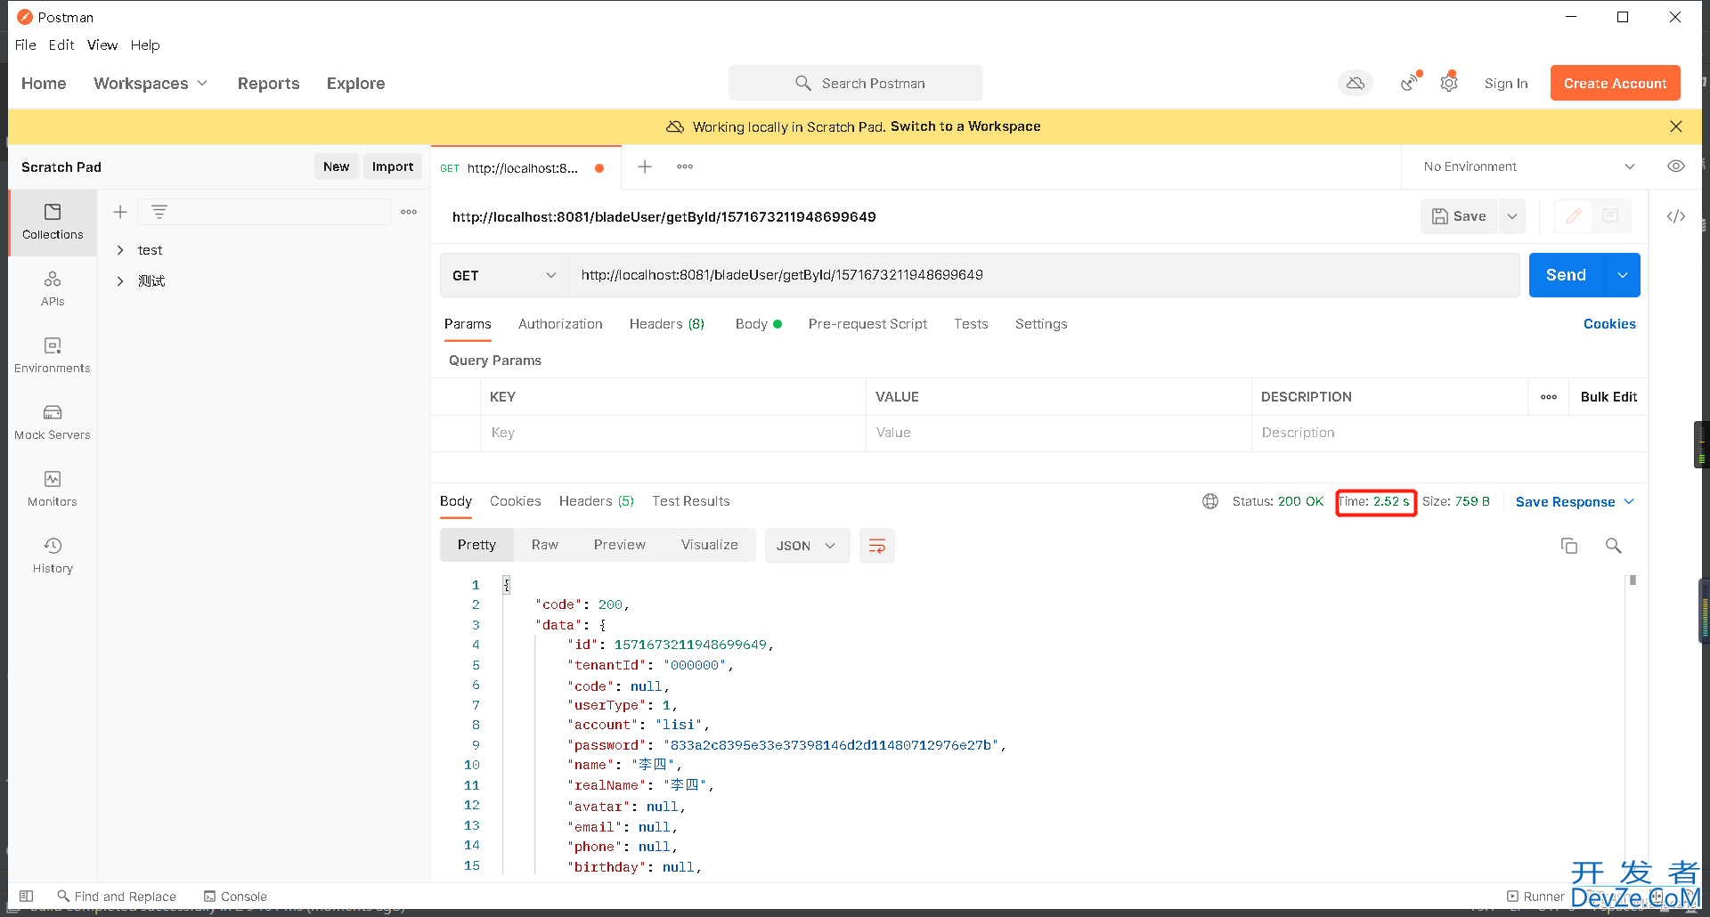Click the Send button
This screenshot has width=1710, height=917.
pyautogui.click(x=1566, y=275)
